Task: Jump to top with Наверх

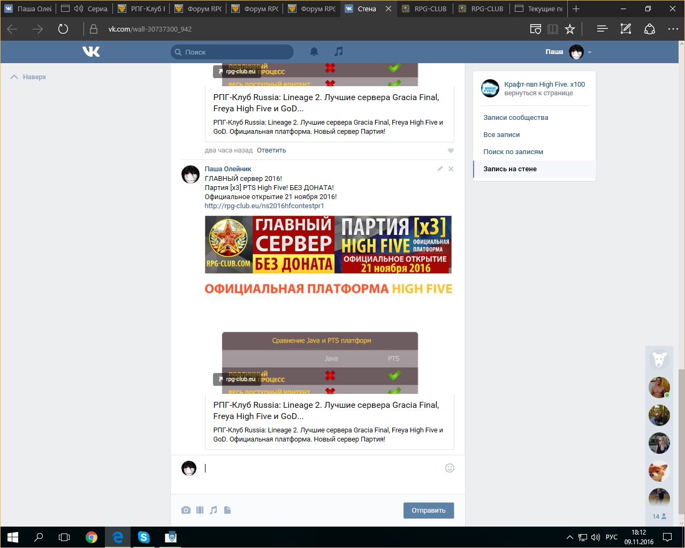Action: tap(29, 77)
